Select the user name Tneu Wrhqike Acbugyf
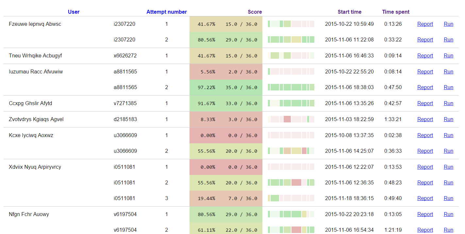 [x=35, y=56]
